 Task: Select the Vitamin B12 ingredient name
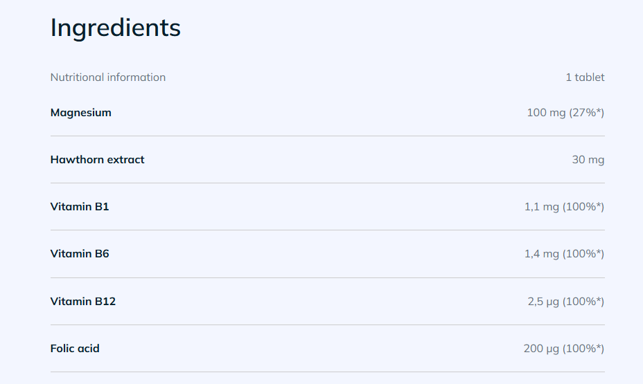pos(83,301)
